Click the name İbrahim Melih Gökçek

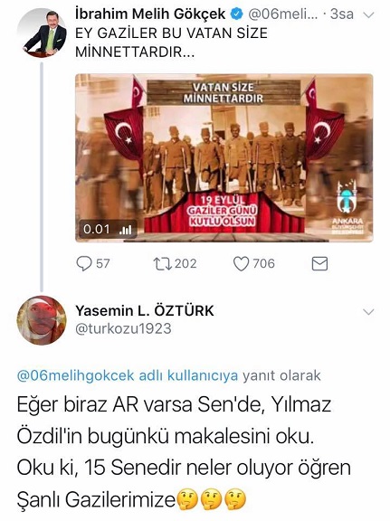[x=150, y=14]
